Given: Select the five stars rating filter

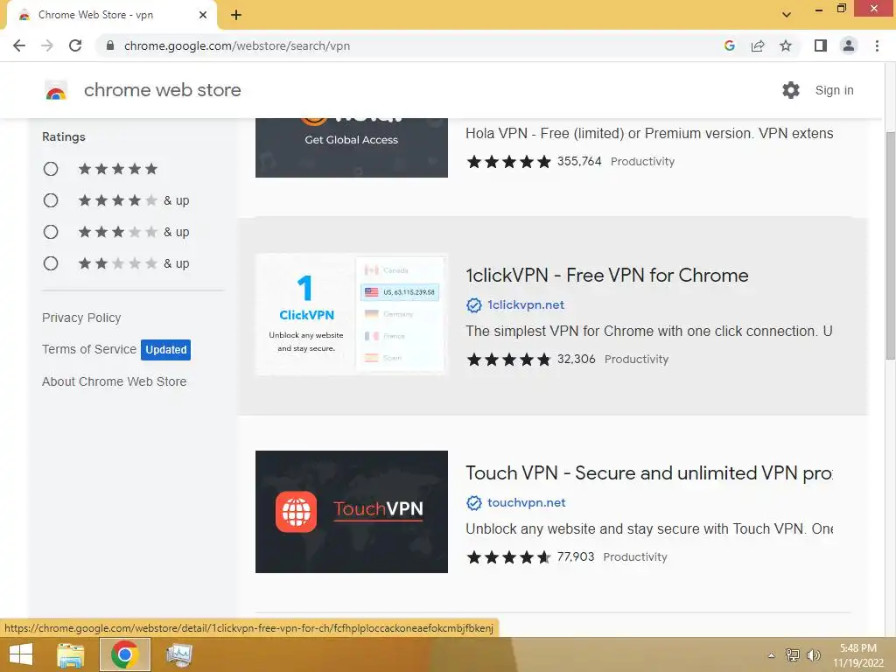Looking at the screenshot, I should click(51, 169).
